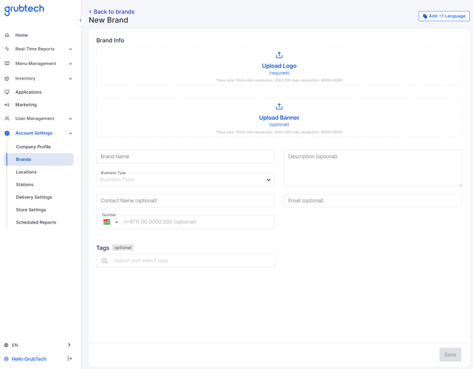Click the Marketing megaphone icon
The image size is (473, 369).
(x=7, y=104)
